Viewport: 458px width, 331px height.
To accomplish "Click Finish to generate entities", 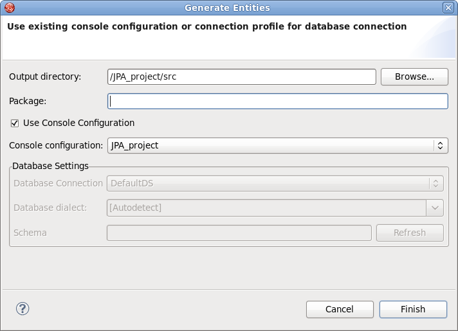I will [x=412, y=309].
